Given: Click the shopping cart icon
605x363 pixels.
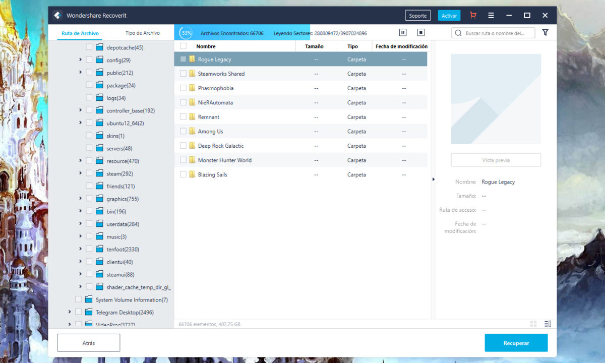Looking at the screenshot, I should point(472,16).
